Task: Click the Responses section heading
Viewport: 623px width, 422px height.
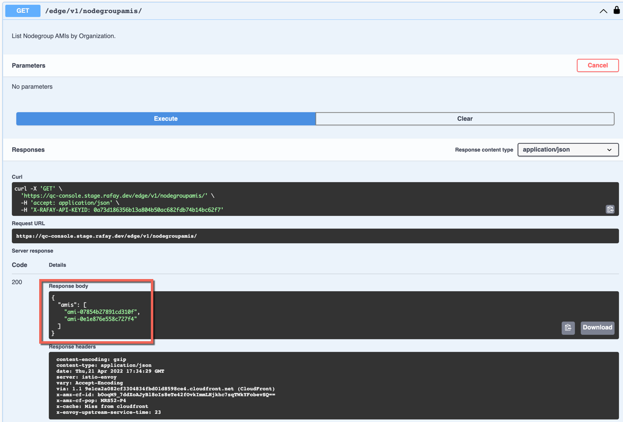Action: (x=28, y=150)
